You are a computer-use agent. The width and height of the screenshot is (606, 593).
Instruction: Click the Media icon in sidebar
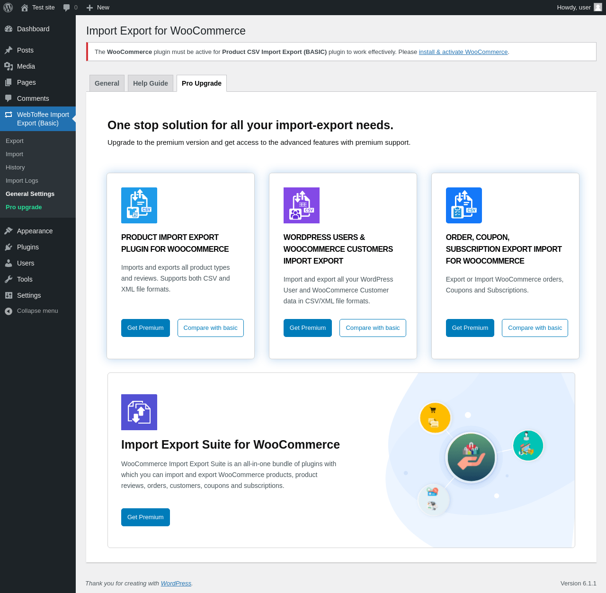[9, 66]
